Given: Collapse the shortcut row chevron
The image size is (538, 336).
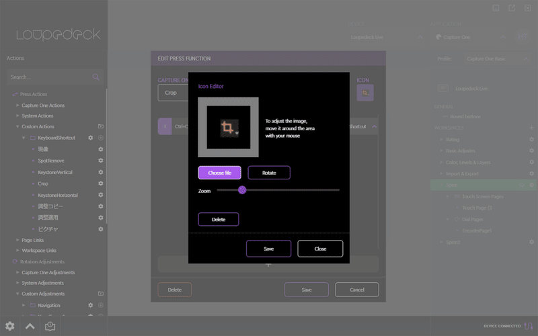Looking at the screenshot, I should coord(375,126).
